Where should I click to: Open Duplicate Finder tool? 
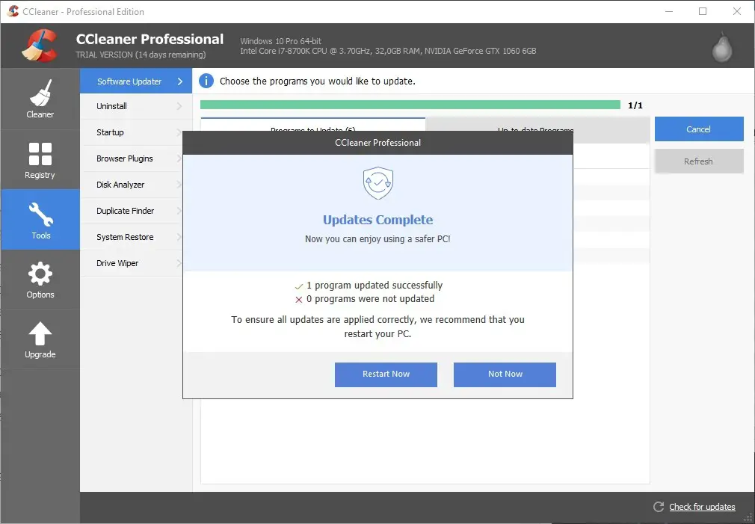pos(132,211)
